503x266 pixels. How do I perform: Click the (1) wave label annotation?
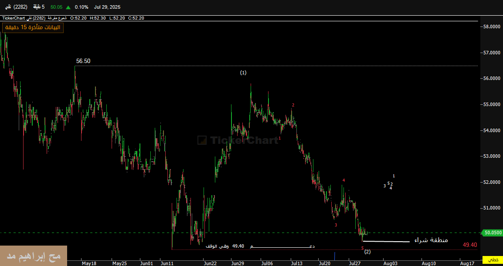tap(243, 73)
